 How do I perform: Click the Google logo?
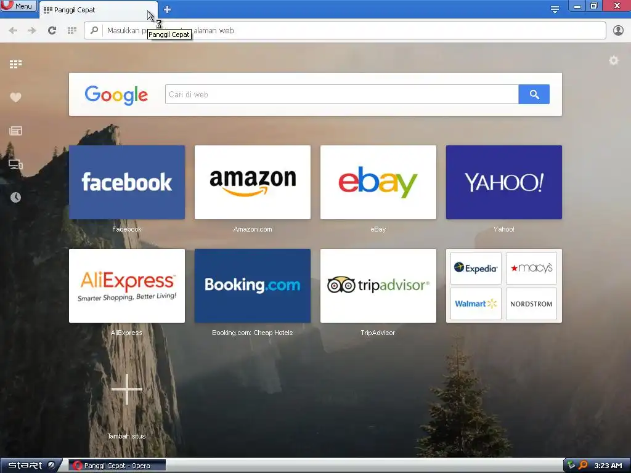[x=116, y=95]
